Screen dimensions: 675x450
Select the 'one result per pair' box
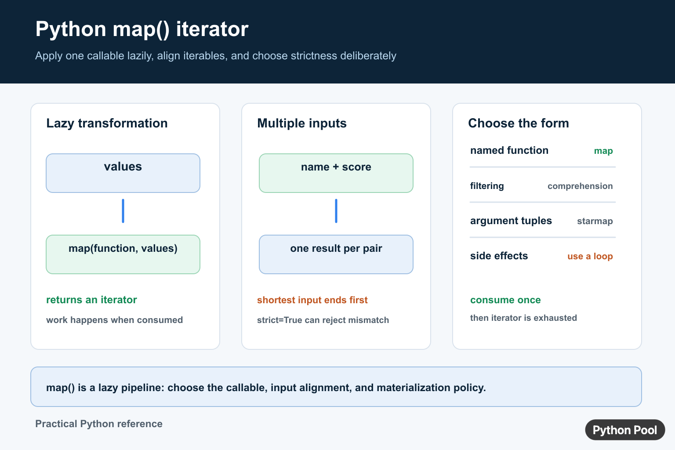pos(336,254)
